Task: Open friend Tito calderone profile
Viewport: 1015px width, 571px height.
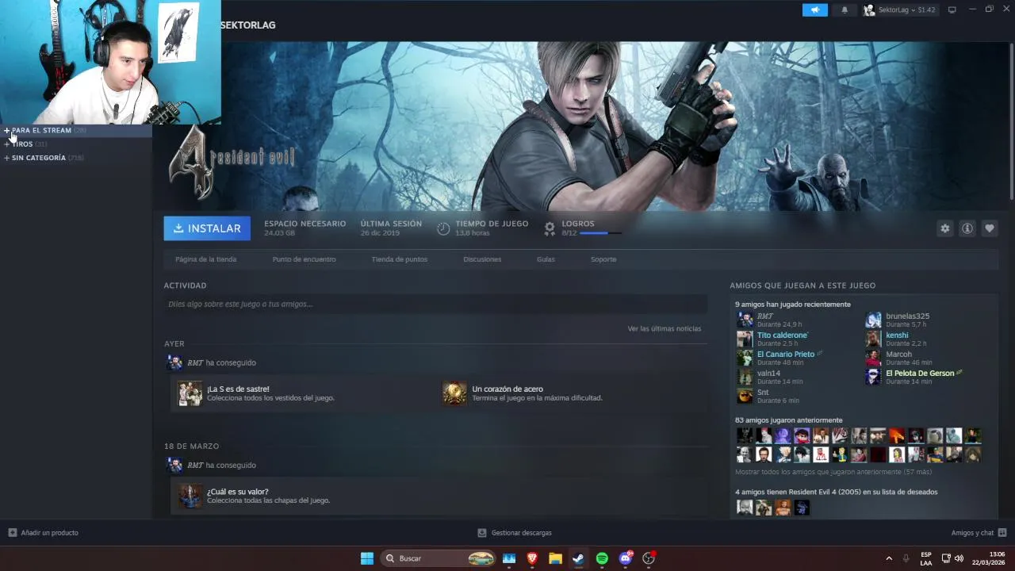Action: pos(783,335)
